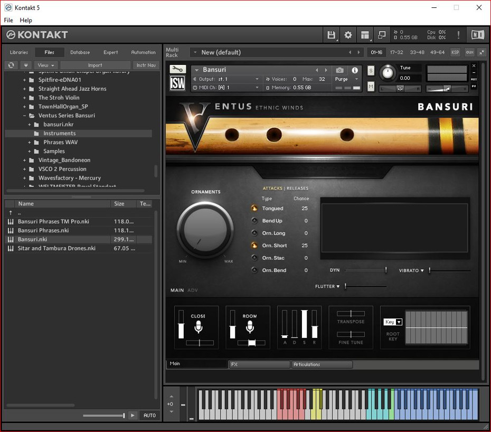Viewport: 491px width, 432px height.
Task: Go to previous multi rack preset arrow
Action: pos(350,52)
